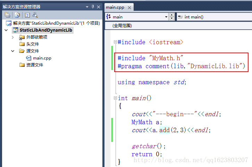Pin the Solution Explorer panel
This screenshot has height=167, width=252.
click(93, 7)
